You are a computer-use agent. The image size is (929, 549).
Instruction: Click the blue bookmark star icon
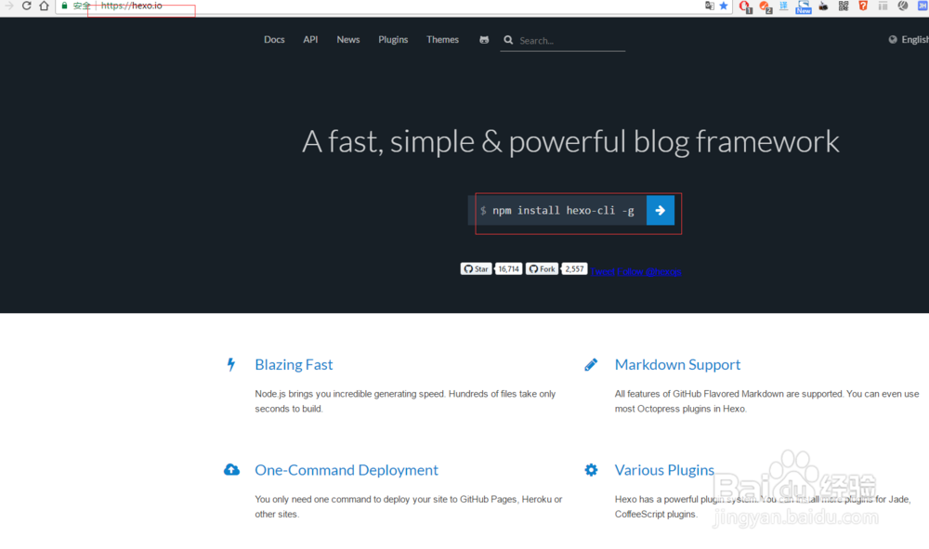point(724,6)
